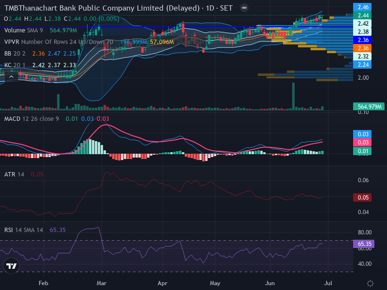
Task: Click the 2.00 level on price axis
Action: pos(363,78)
